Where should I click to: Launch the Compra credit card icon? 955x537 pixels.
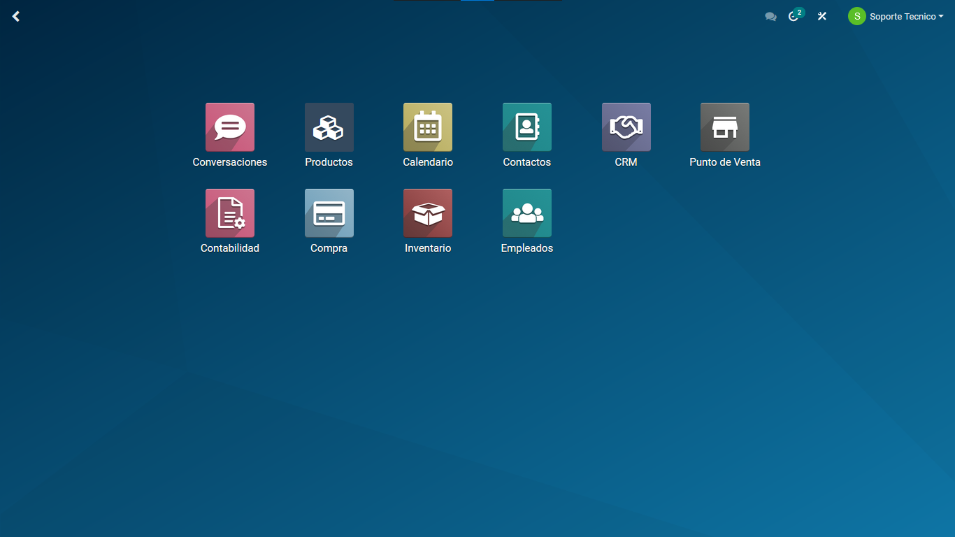click(x=329, y=213)
